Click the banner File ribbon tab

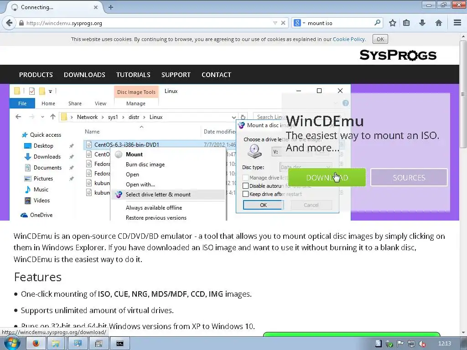[22, 103]
